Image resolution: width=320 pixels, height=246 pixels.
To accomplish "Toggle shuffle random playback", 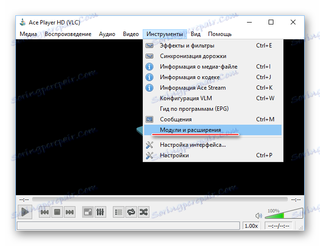I will tap(144, 212).
